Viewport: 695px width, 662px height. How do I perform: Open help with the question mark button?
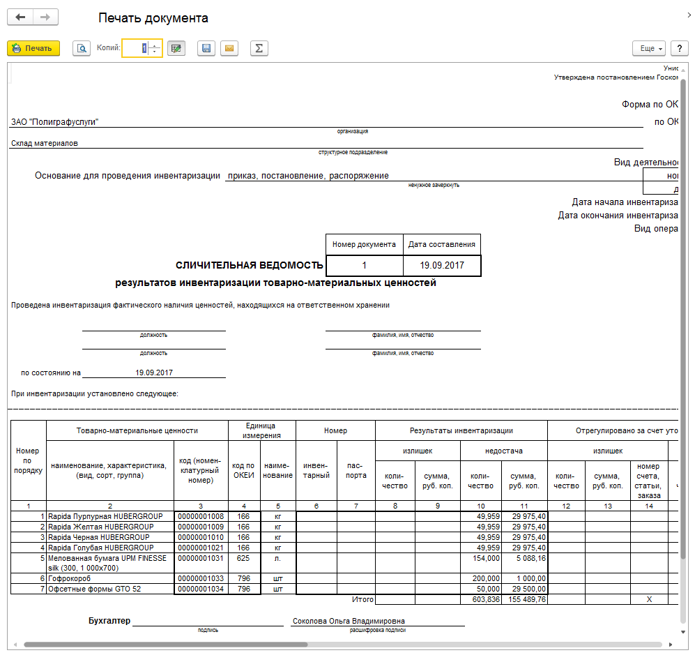point(680,48)
